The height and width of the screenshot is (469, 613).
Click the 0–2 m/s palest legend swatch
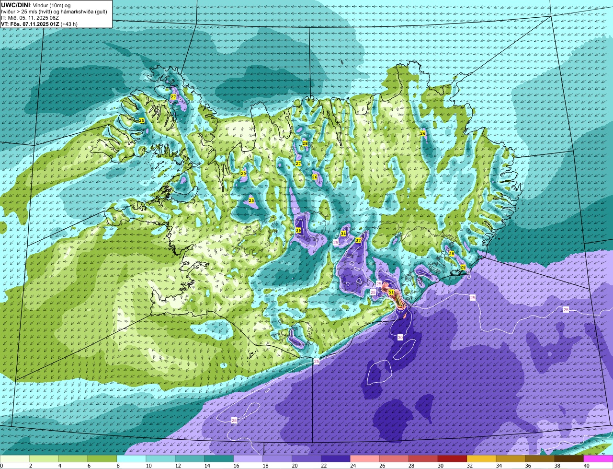pos(15,459)
